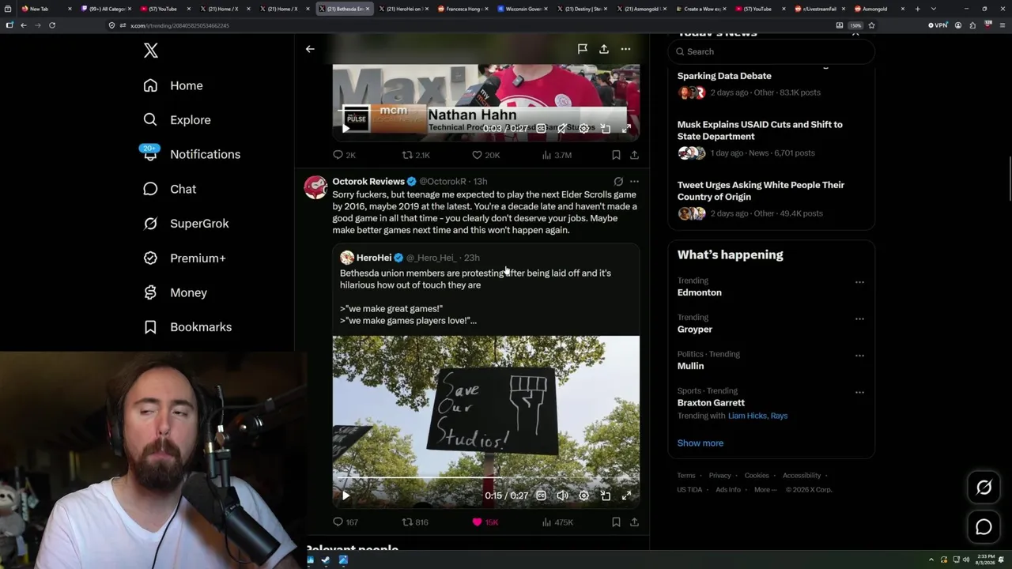Open more options for the Mullin trend
This screenshot has width=1012, height=569.
859,356
